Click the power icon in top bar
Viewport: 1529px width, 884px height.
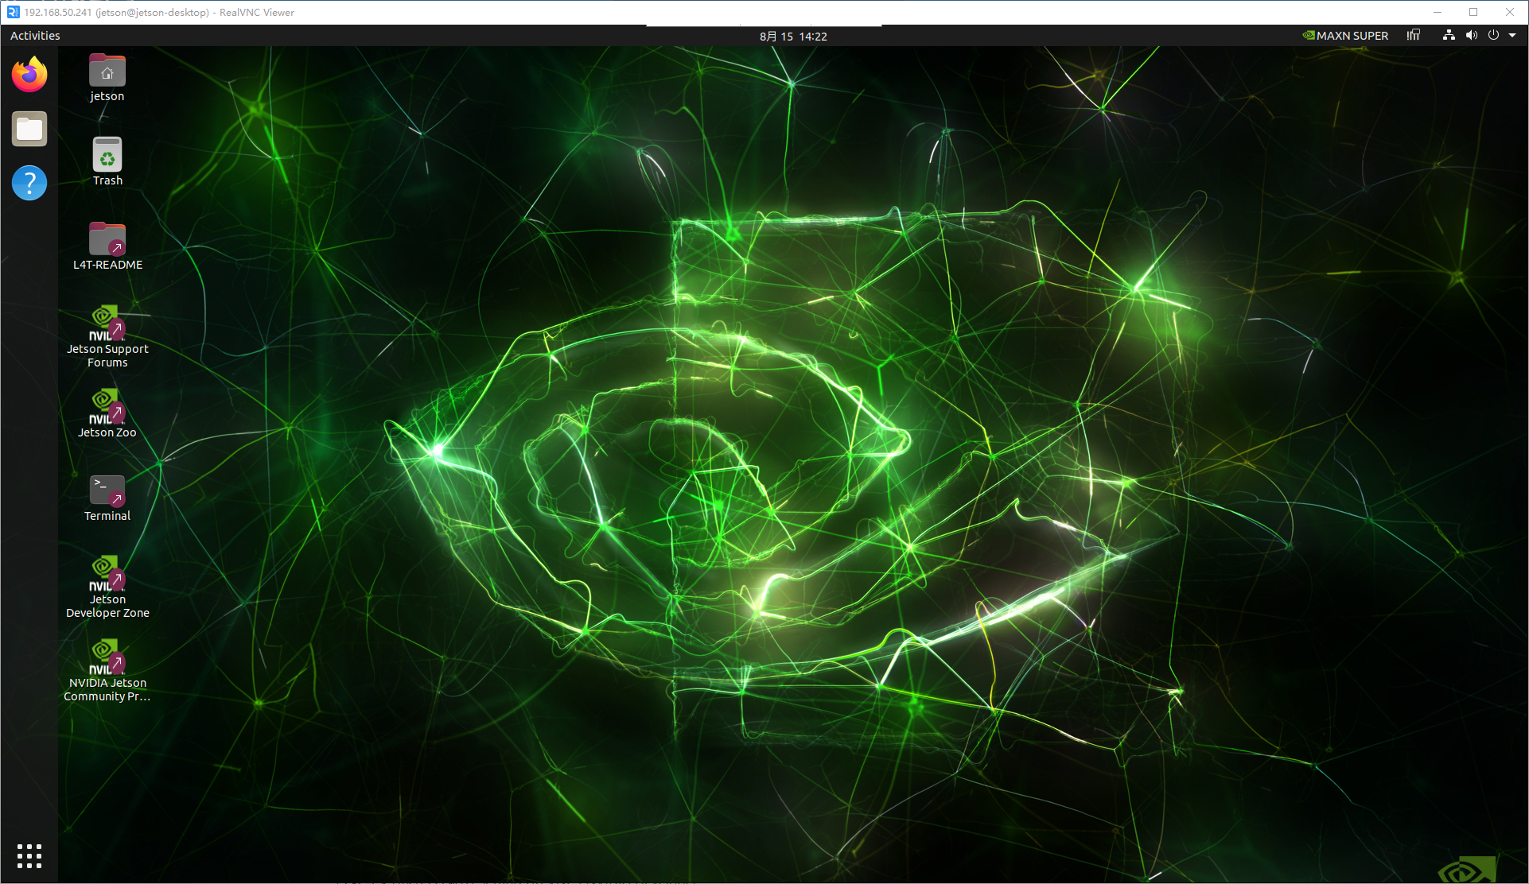(x=1493, y=35)
